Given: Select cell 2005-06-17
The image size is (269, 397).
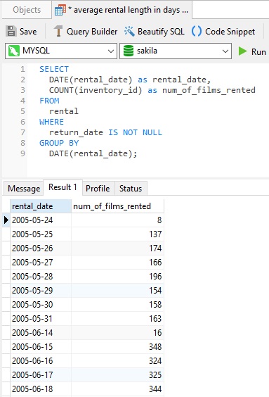Looking at the screenshot, I should point(41,374).
